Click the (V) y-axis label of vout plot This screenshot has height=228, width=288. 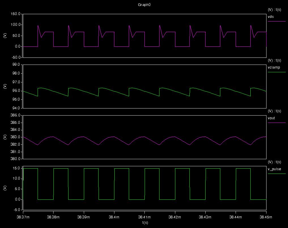[x=5, y=137]
